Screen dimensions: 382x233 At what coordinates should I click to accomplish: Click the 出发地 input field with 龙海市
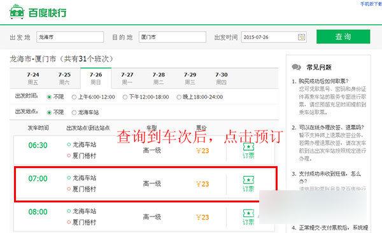[x=70, y=37]
